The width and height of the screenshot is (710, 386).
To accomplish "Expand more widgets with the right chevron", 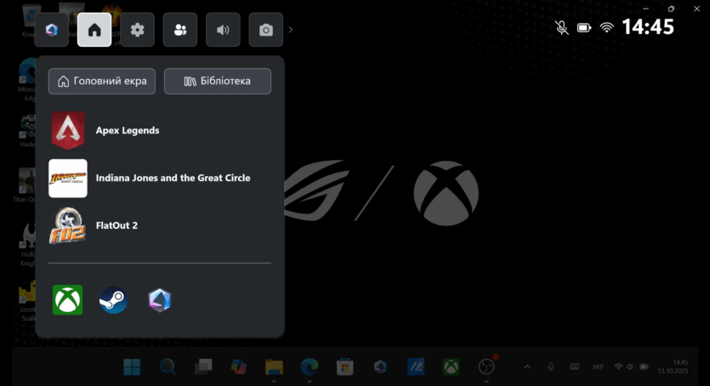I will (291, 30).
